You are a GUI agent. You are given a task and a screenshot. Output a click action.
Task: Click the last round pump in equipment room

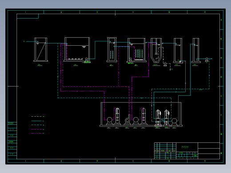(174, 122)
